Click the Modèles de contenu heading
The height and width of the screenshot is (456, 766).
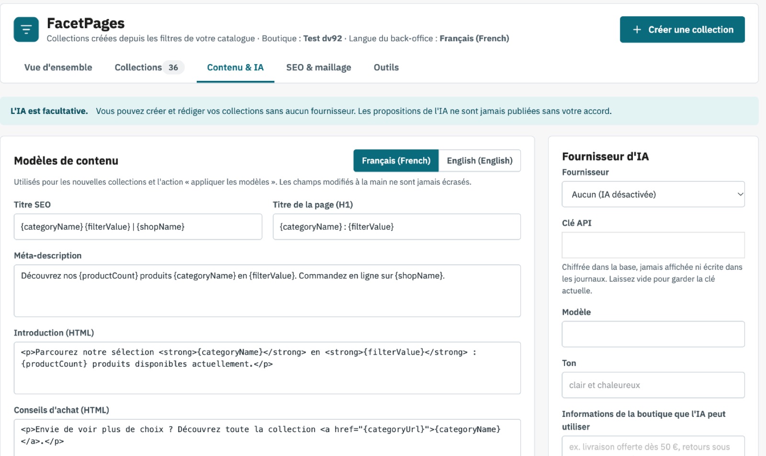click(66, 161)
